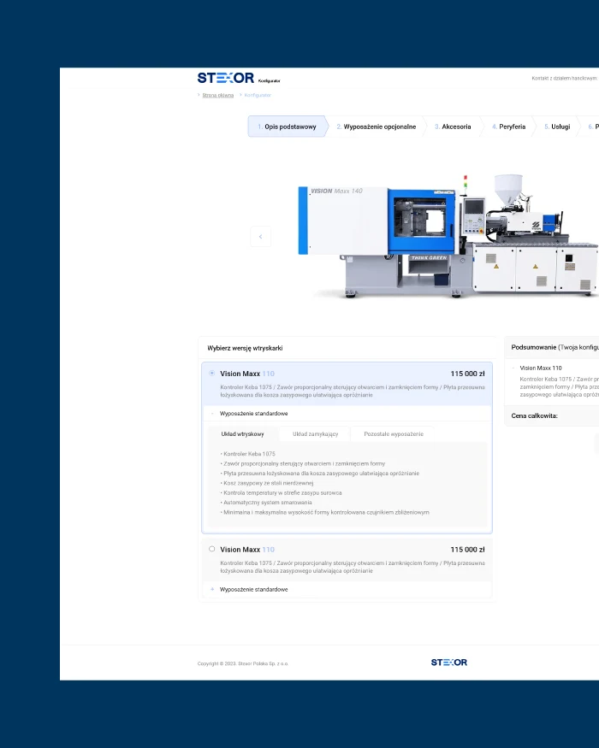Image resolution: width=599 pixels, height=748 pixels.
Task: Click the STEXOR Konfigurator logo in header
Action: pyautogui.click(x=239, y=78)
